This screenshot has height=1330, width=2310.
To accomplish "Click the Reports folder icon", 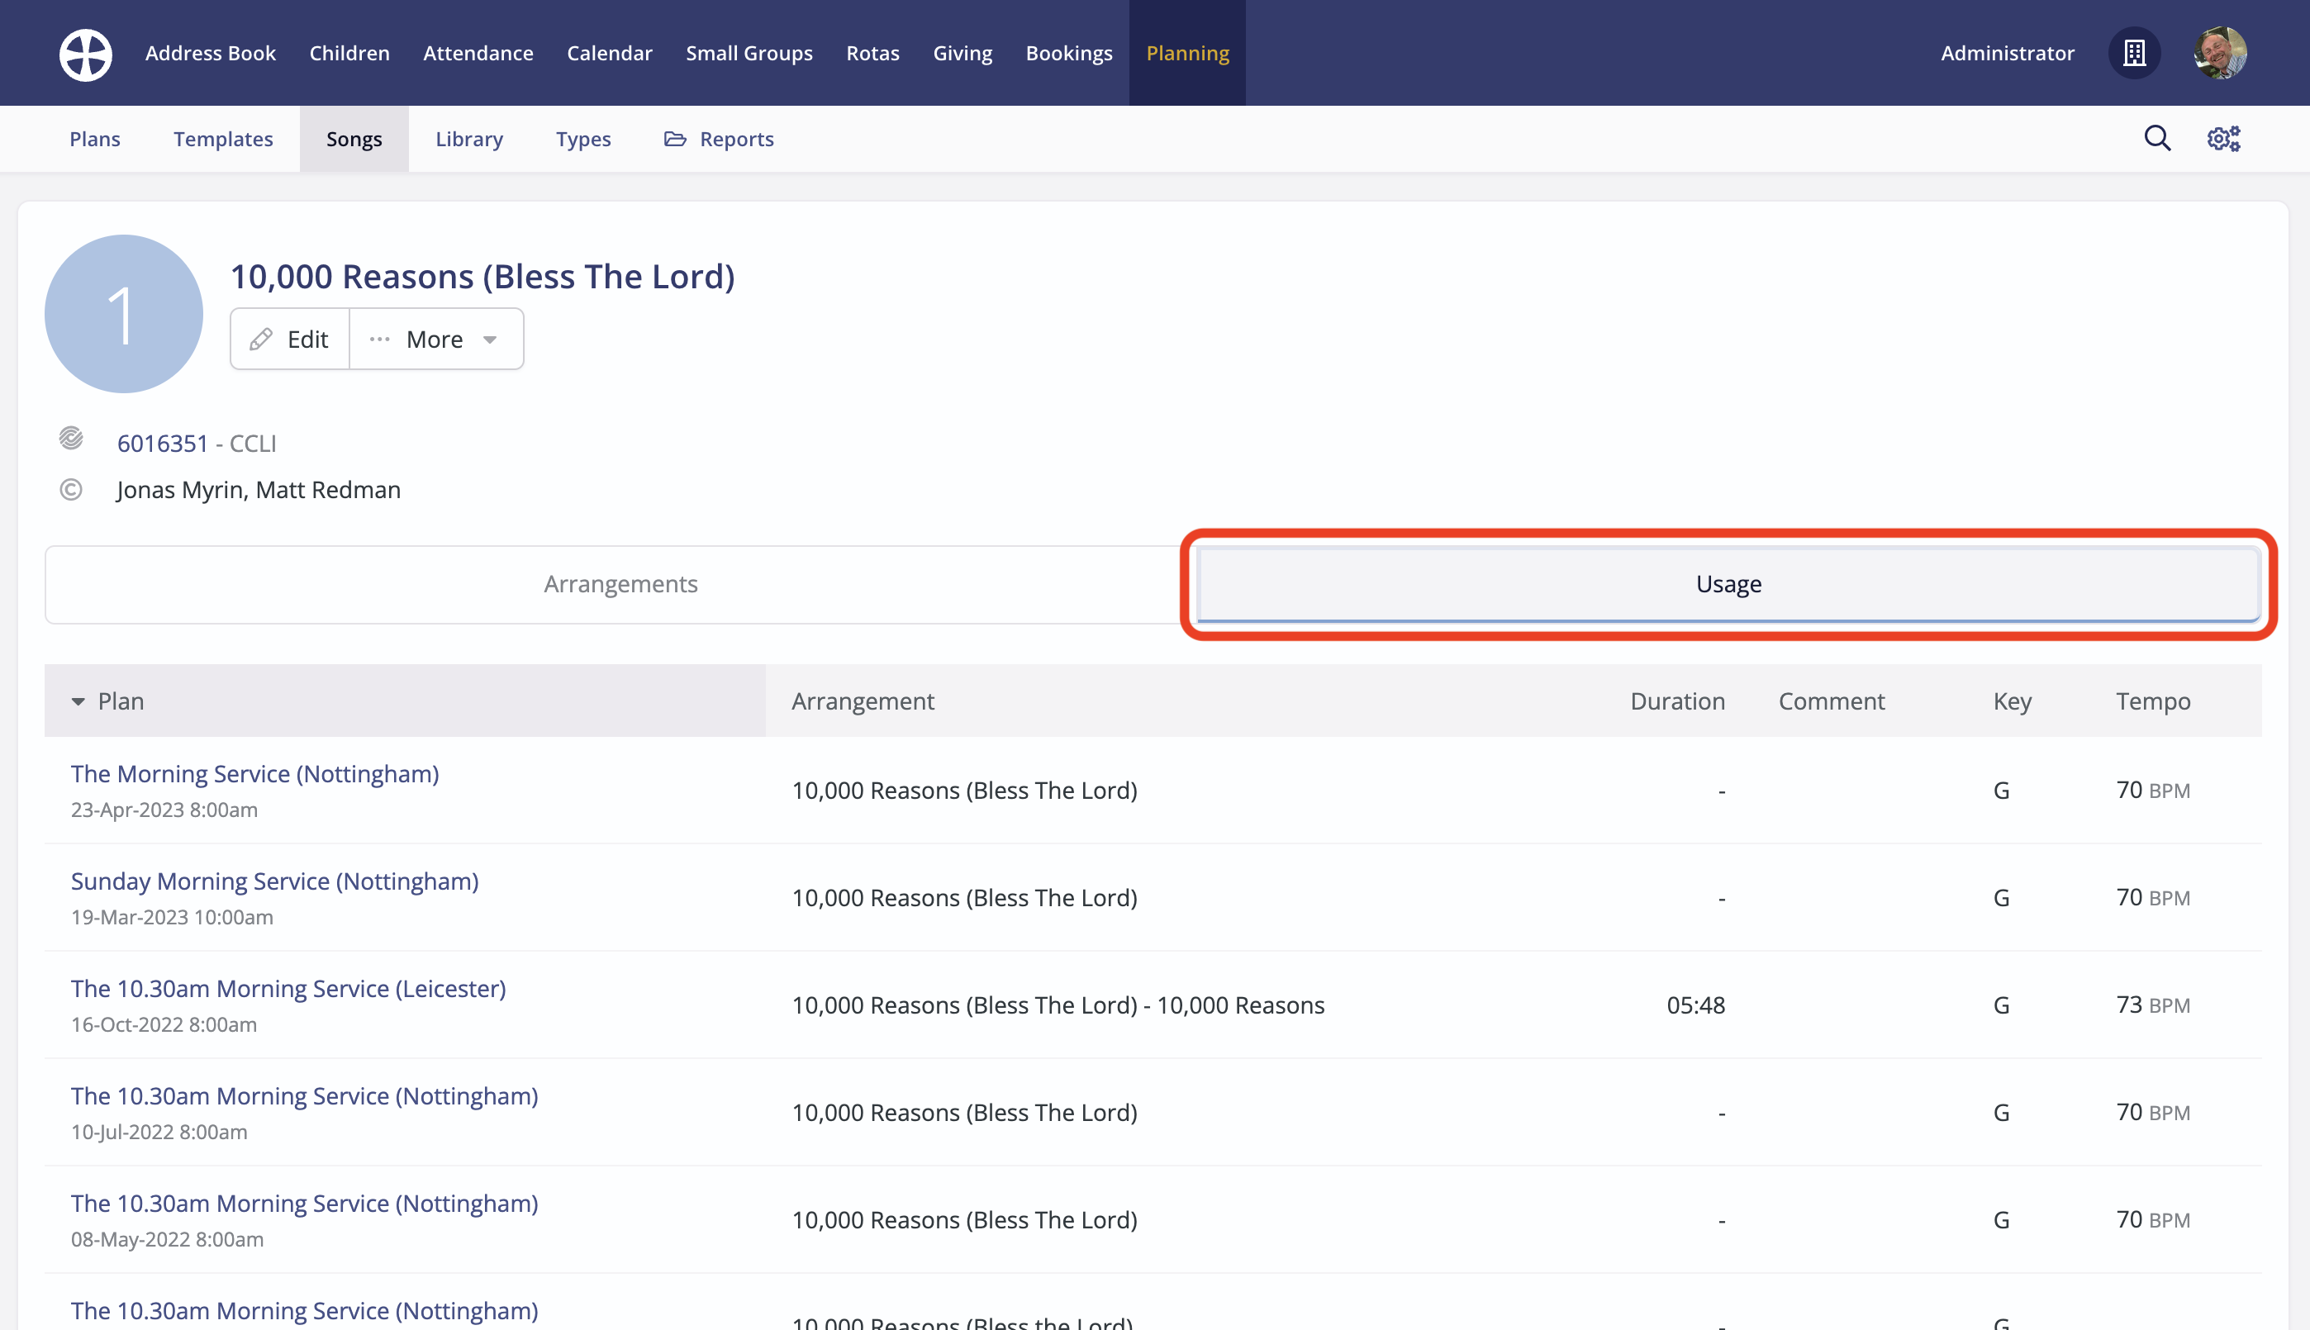I will coord(675,139).
